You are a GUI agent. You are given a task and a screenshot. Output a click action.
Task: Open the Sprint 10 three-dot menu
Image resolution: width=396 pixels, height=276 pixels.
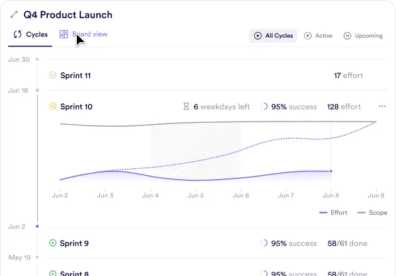[382, 106]
